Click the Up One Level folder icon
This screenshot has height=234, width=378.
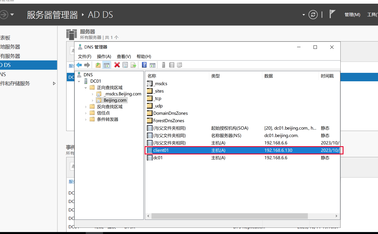(x=98, y=65)
